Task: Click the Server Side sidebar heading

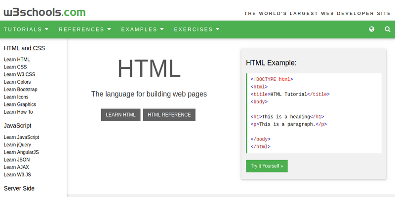Action: click(19, 189)
